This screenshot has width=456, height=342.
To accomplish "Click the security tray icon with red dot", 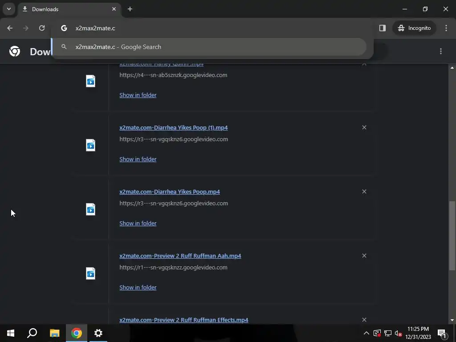I will (377, 333).
